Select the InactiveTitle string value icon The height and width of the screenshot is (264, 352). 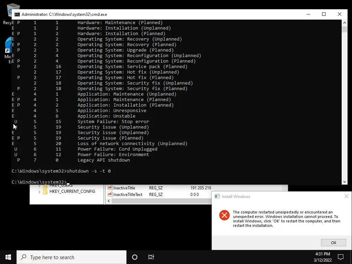coord(110,188)
